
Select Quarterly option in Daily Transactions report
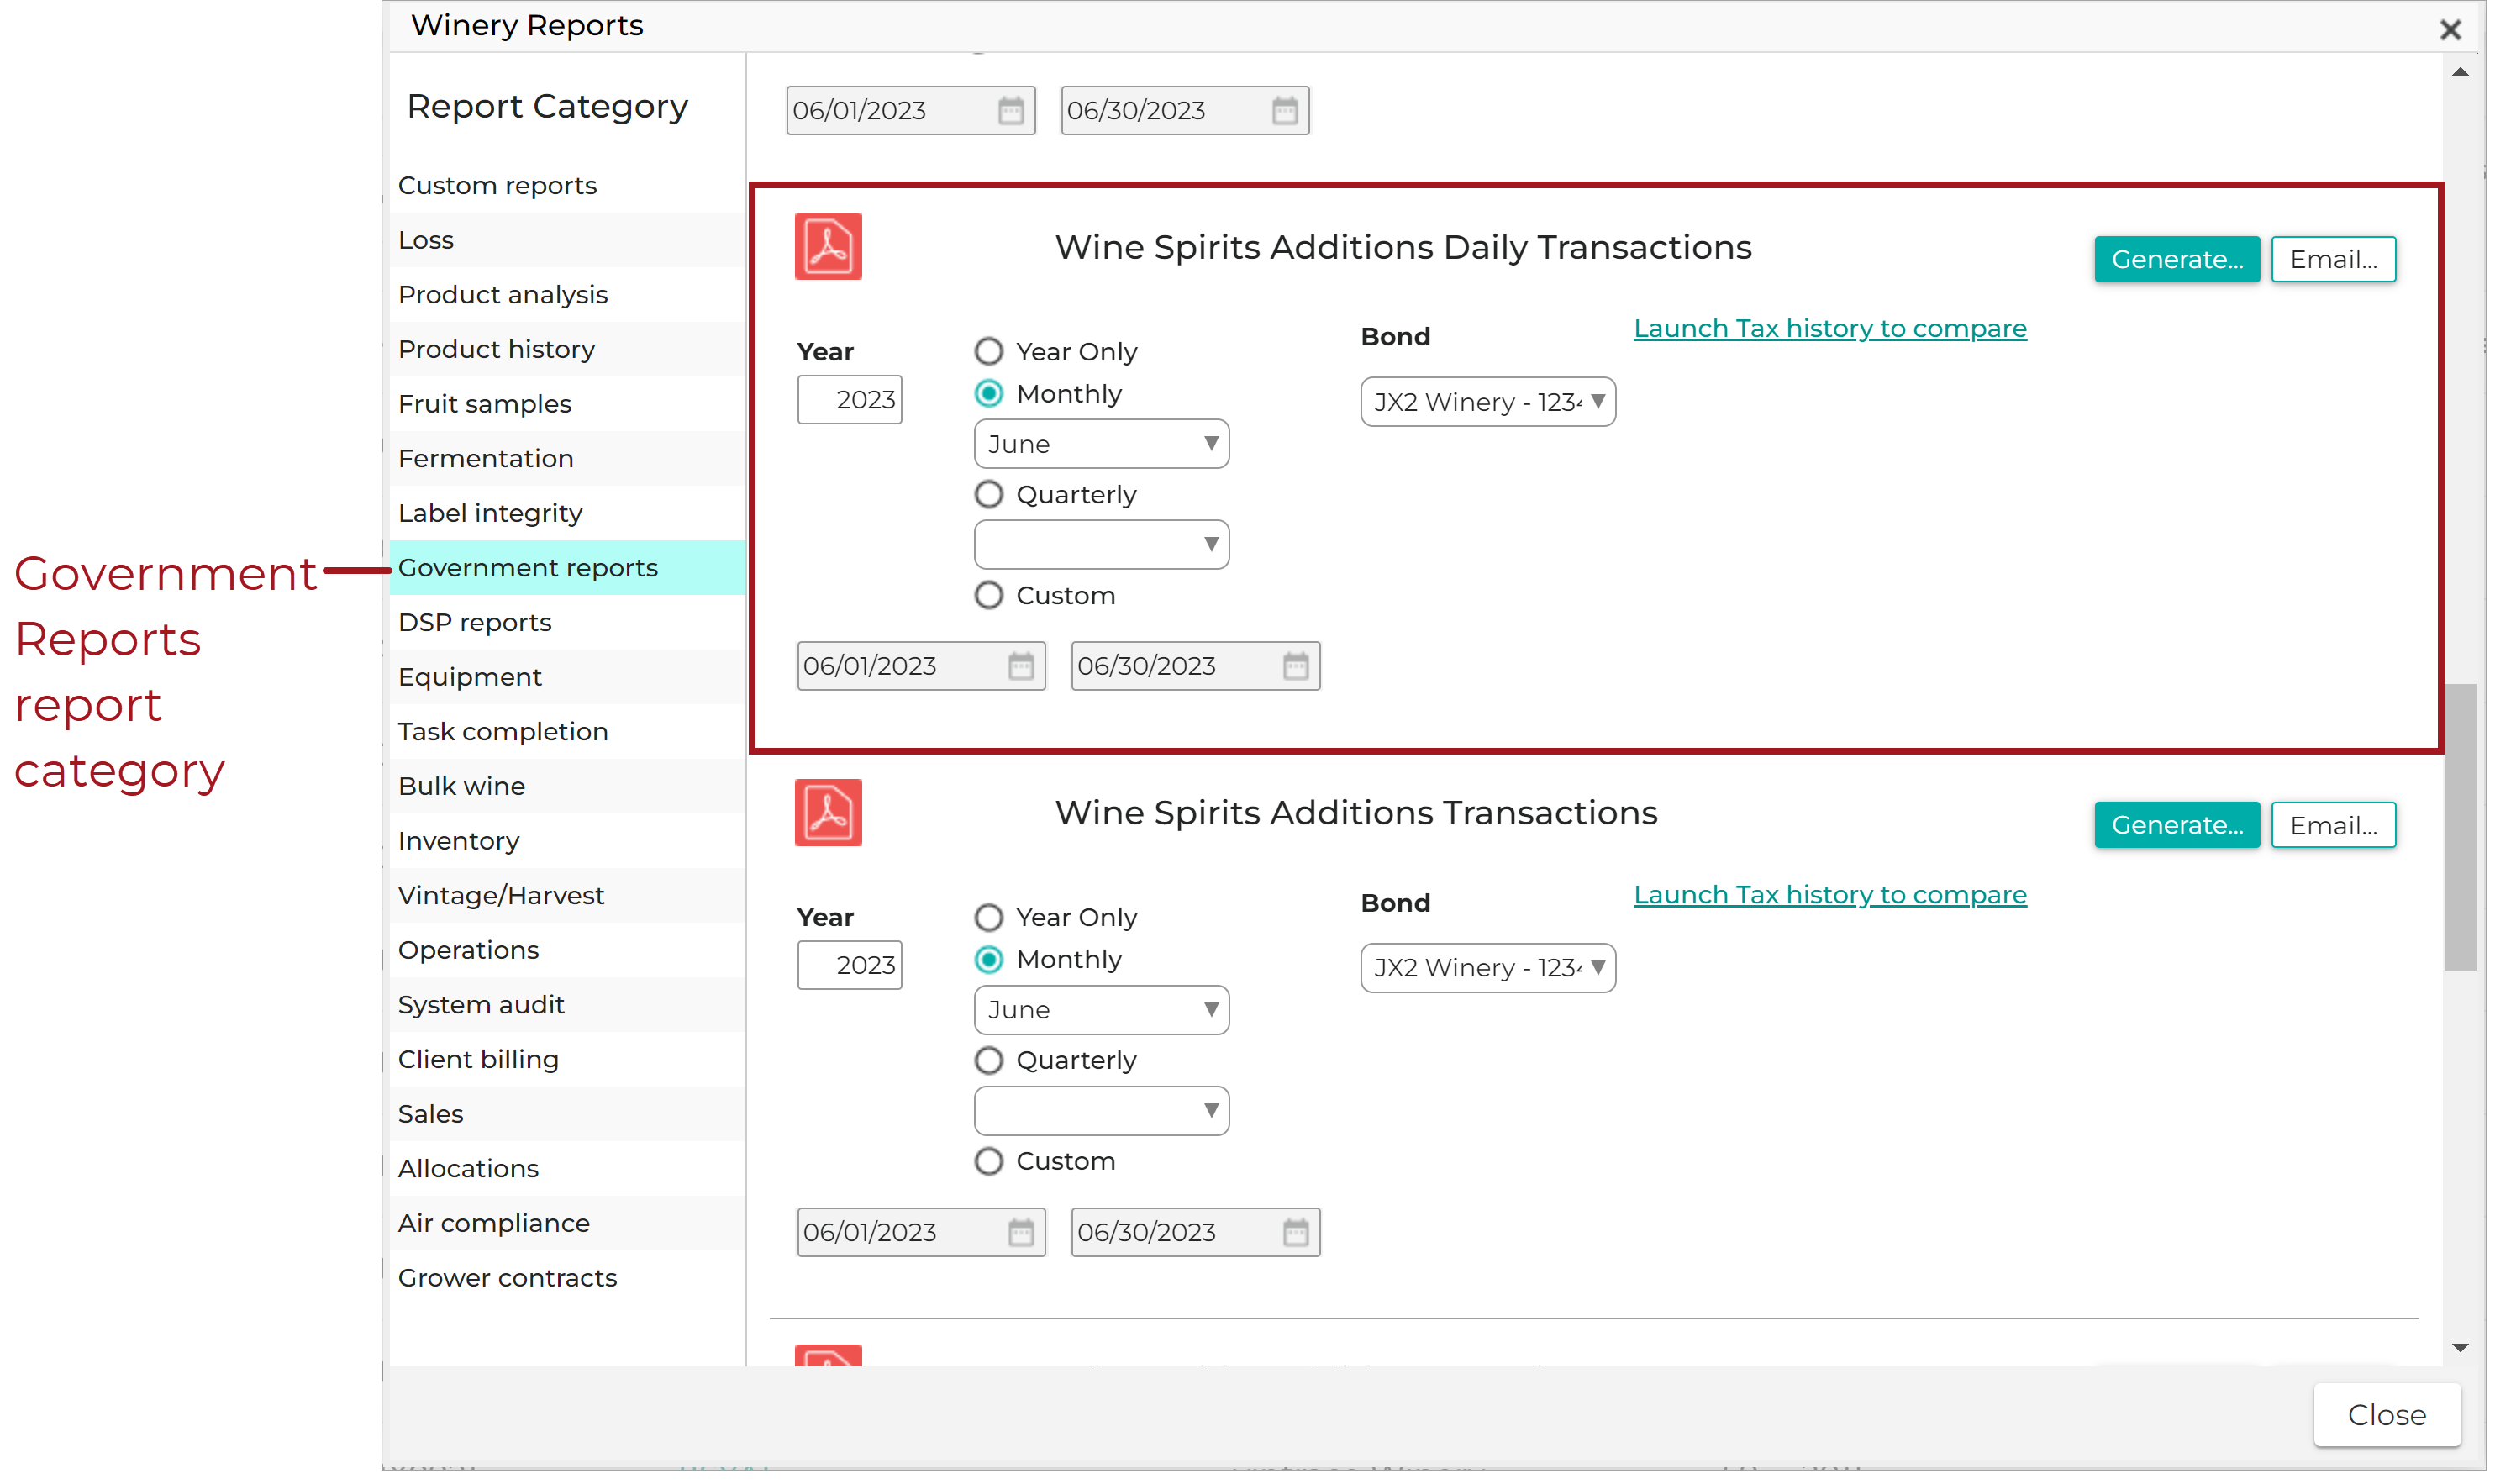989,494
